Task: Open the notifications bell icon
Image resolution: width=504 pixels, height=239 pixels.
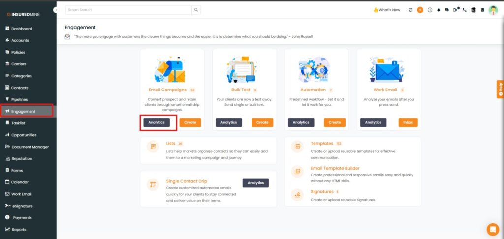Action: [x=439, y=10]
